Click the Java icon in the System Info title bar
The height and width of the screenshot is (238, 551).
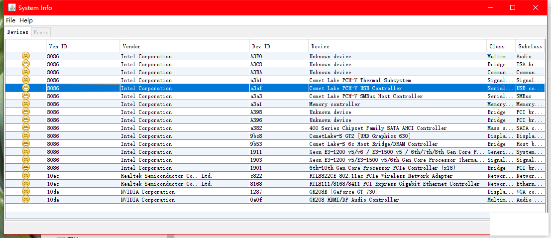coord(11,7)
